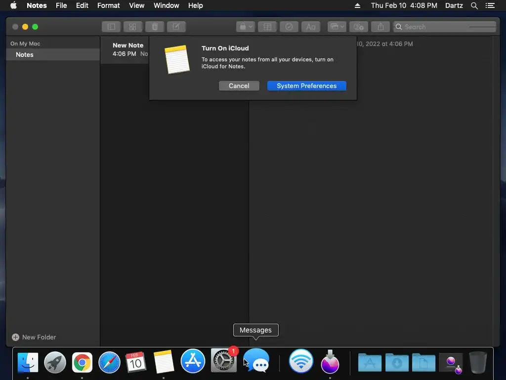Click the System Preferences button
Viewport: 506px width, 380px height.
tap(306, 86)
